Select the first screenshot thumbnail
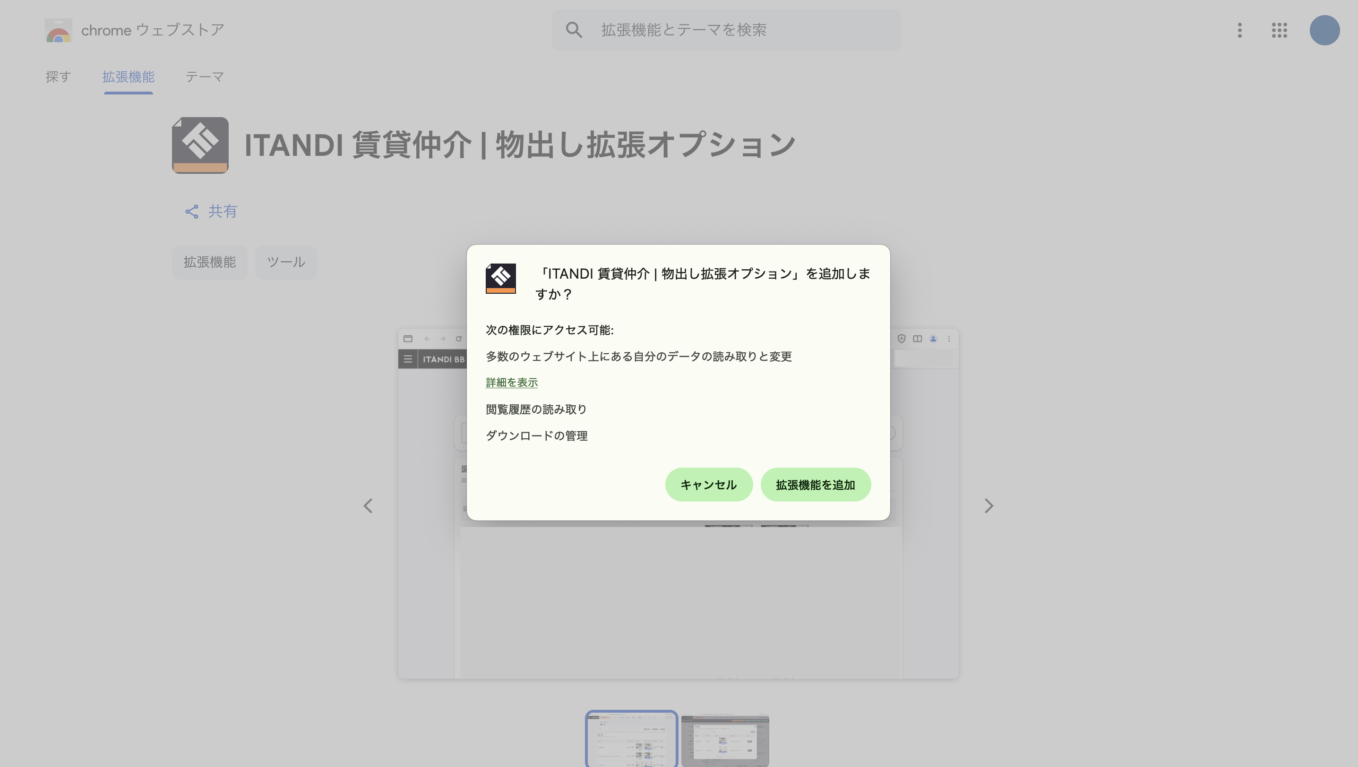 point(631,739)
